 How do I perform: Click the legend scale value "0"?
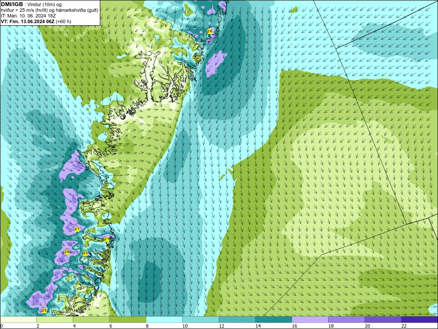1,326
